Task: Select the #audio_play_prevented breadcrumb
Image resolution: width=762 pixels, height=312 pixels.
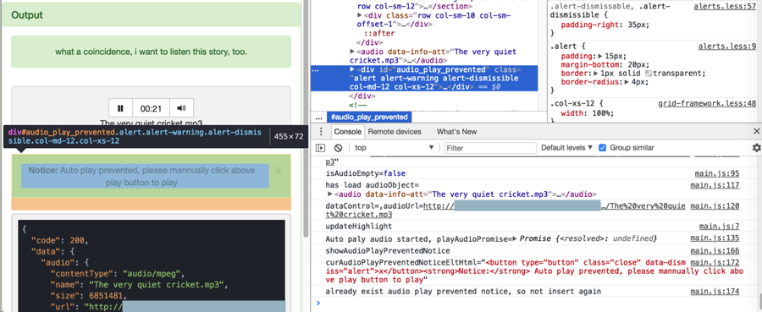Action: pyautogui.click(x=369, y=117)
